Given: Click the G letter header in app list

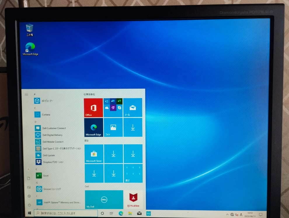Looking at the screenshot, I should (37, 183).
